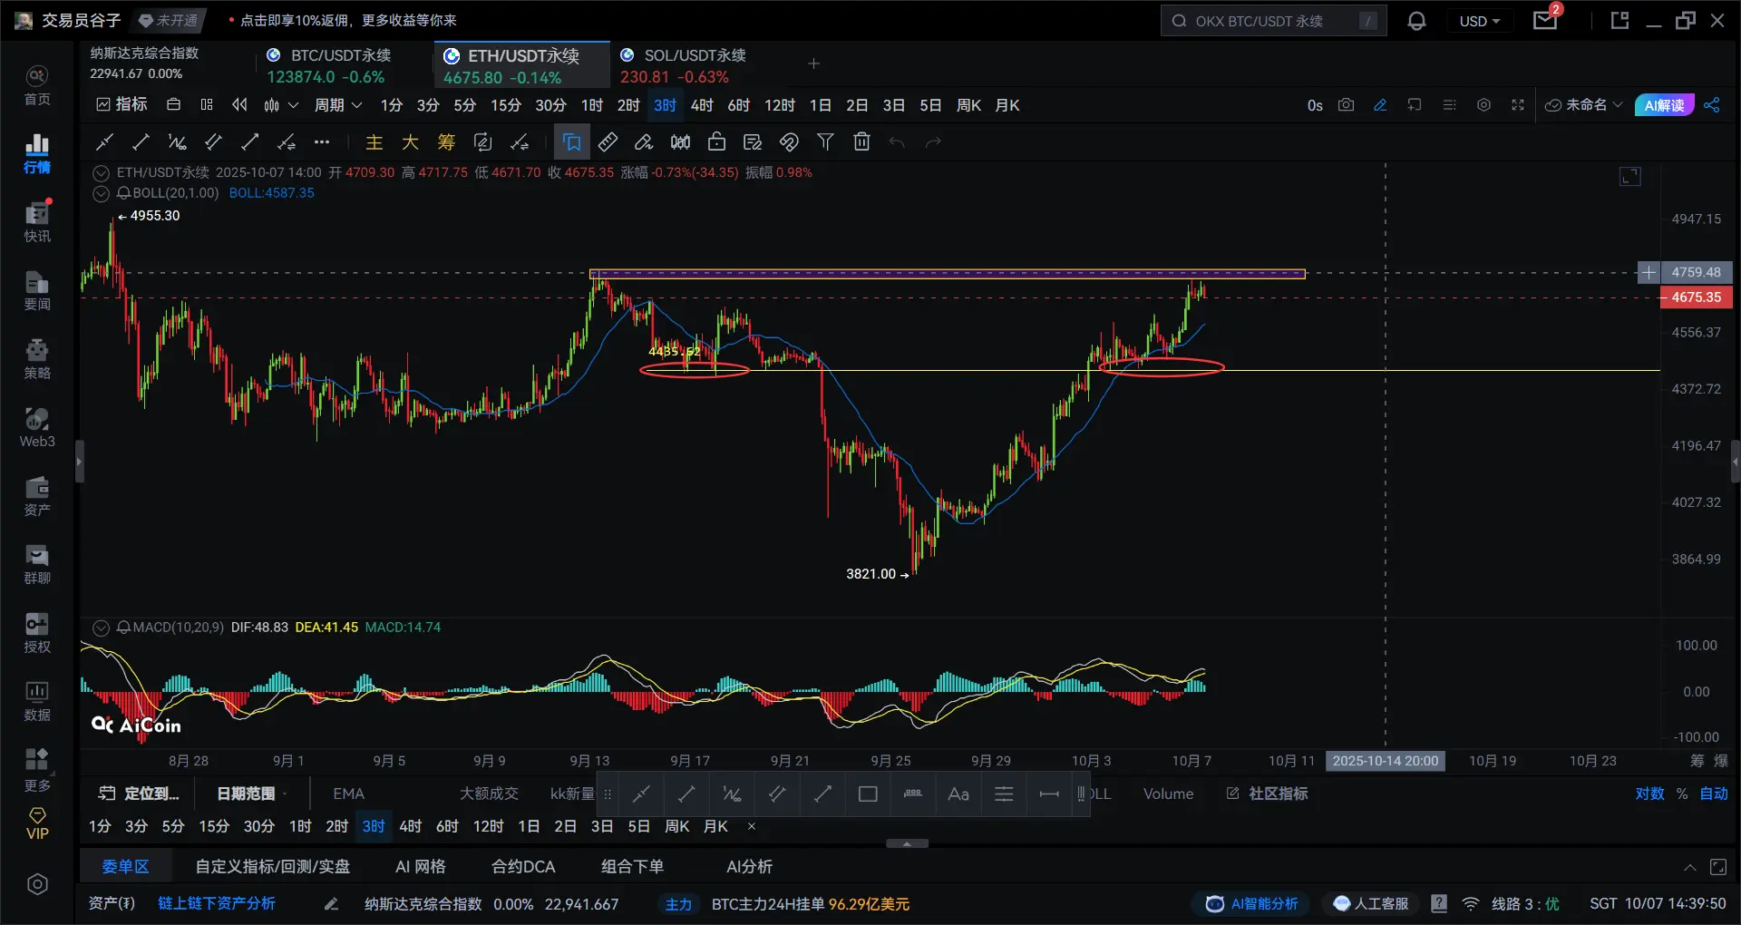Toggle visibility of BOLL indicator legend

coord(101,193)
